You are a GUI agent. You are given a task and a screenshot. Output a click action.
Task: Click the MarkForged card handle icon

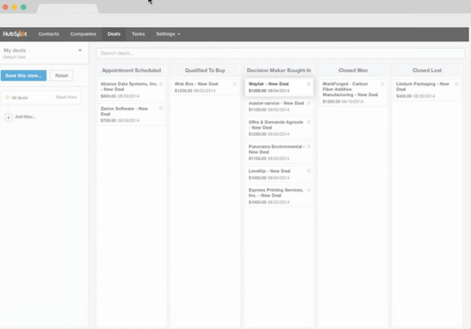[382, 84]
